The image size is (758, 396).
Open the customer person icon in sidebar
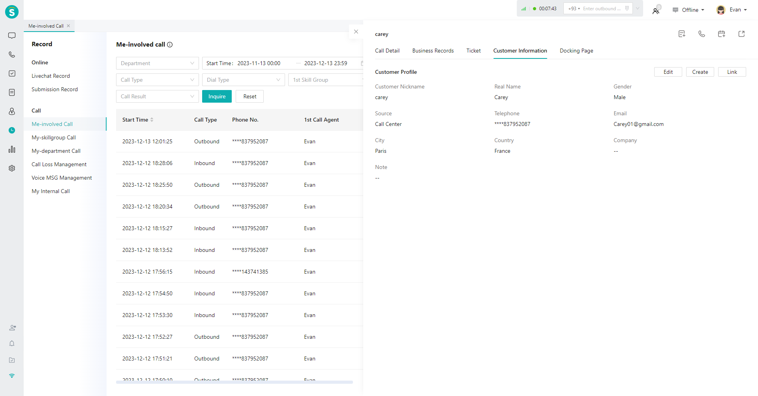click(x=12, y=111)
